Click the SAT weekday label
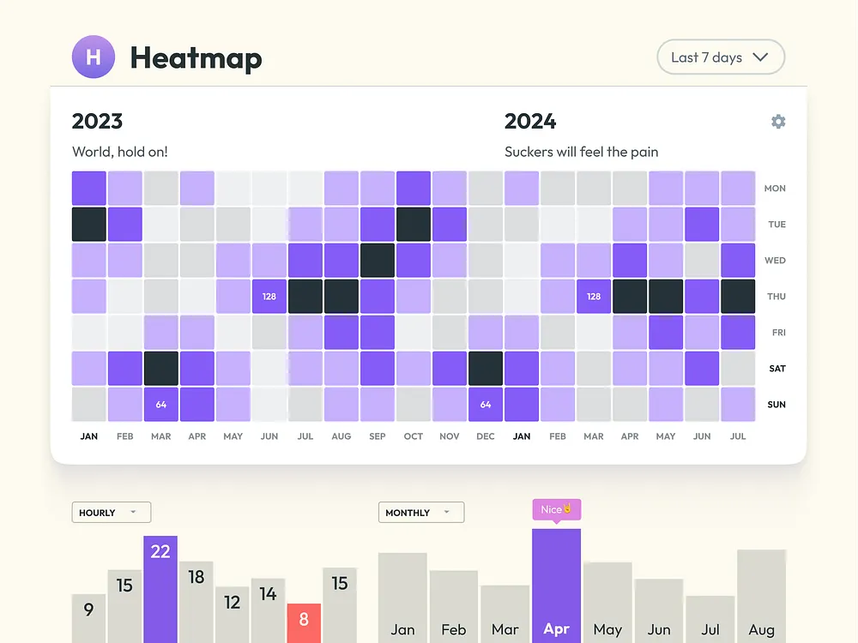Viewport: 858px width, 643px height. pos(776,368)
